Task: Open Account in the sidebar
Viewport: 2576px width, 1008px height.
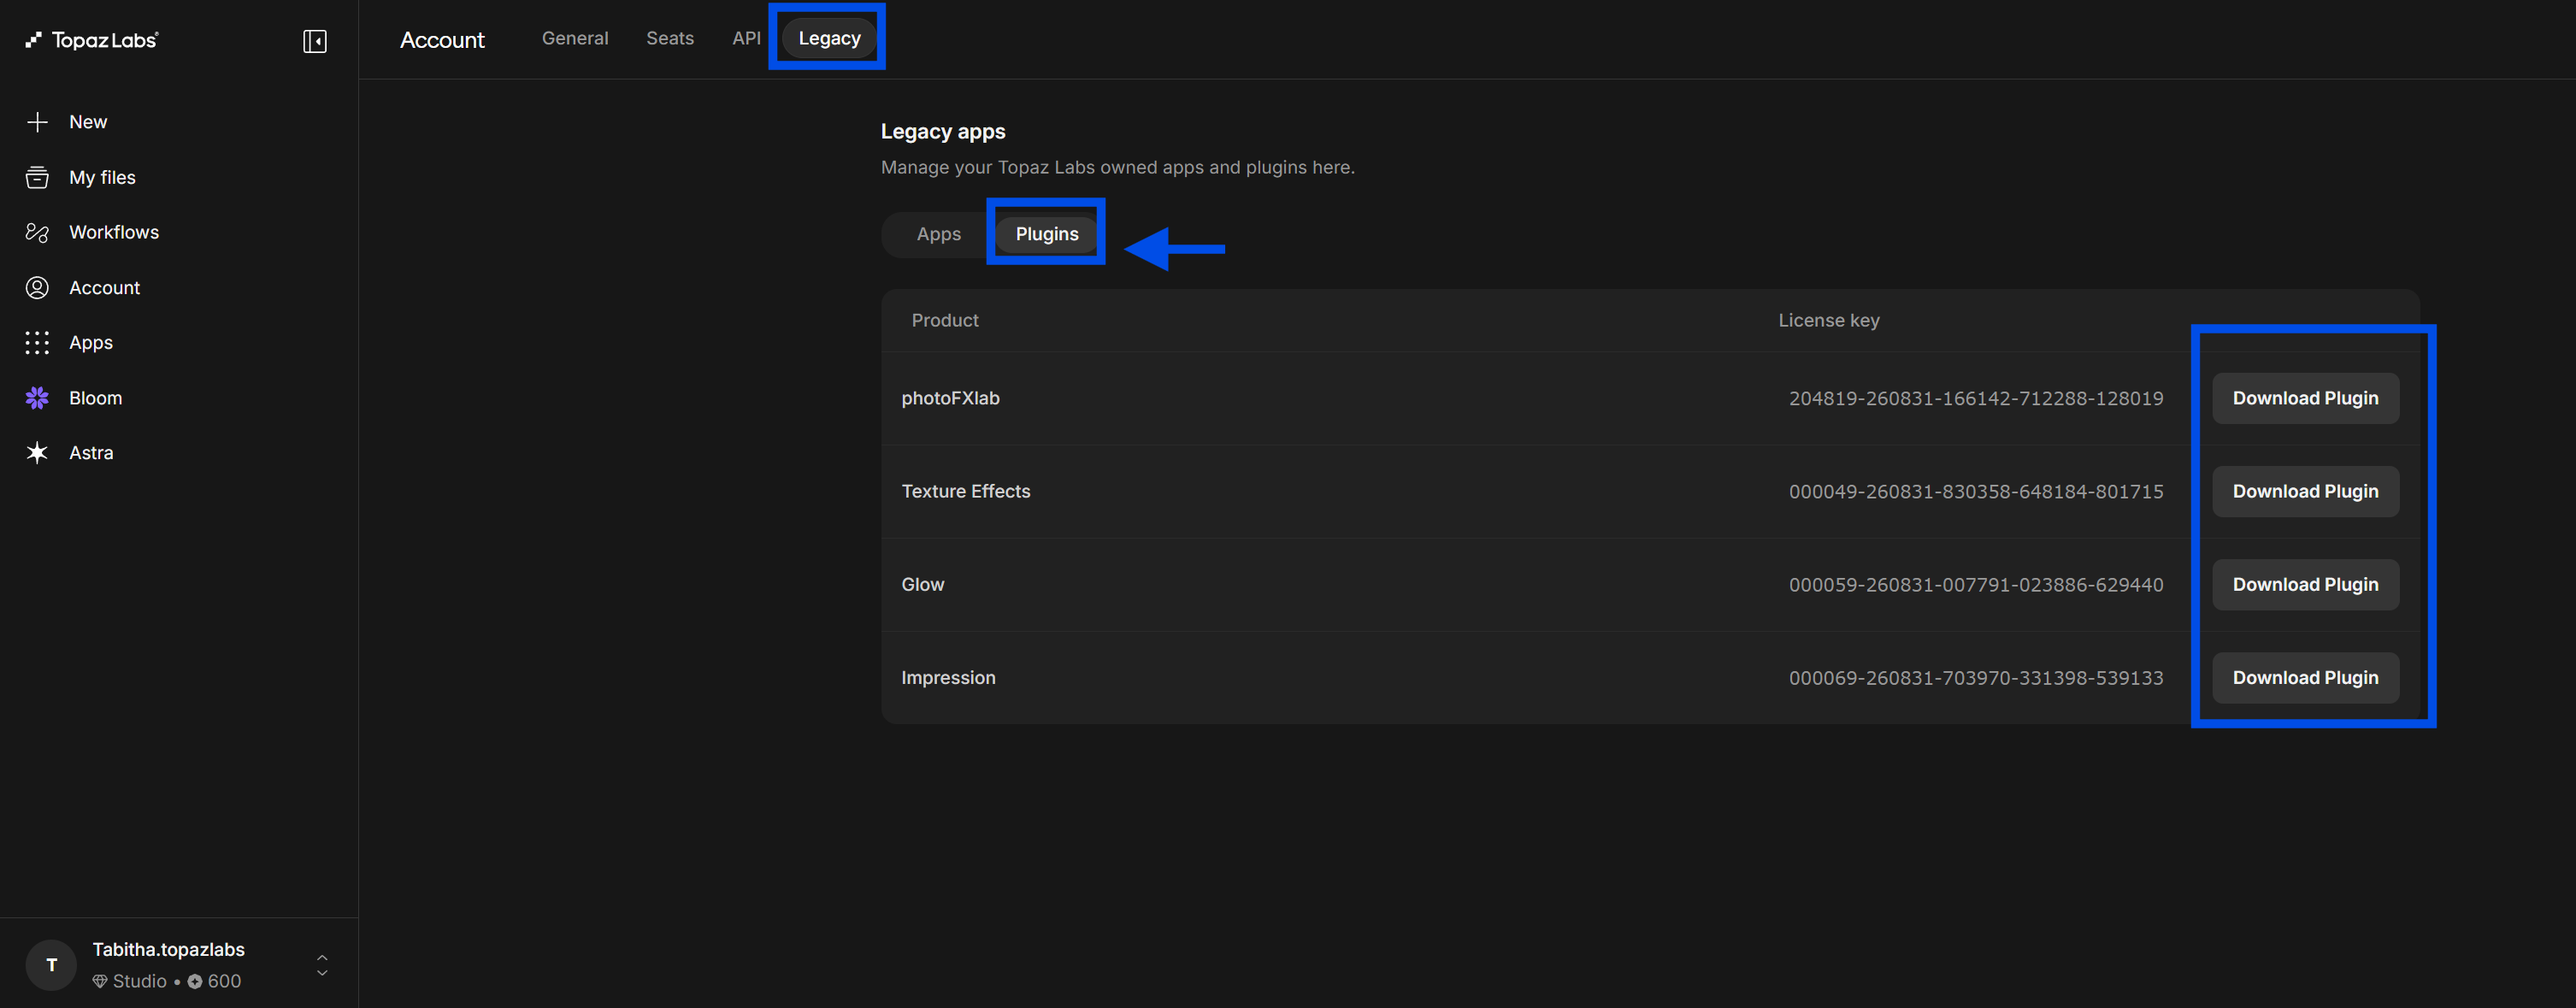Action: coord(104,288)
